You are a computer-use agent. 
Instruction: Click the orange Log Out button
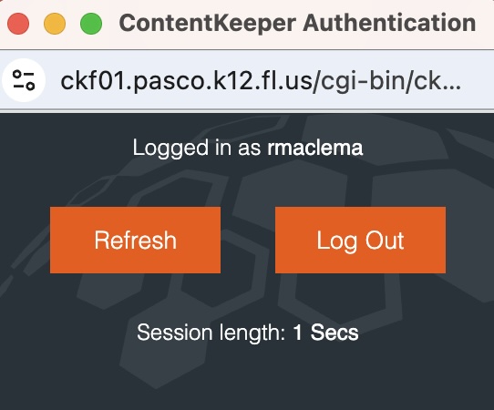(x=360, y=240)
